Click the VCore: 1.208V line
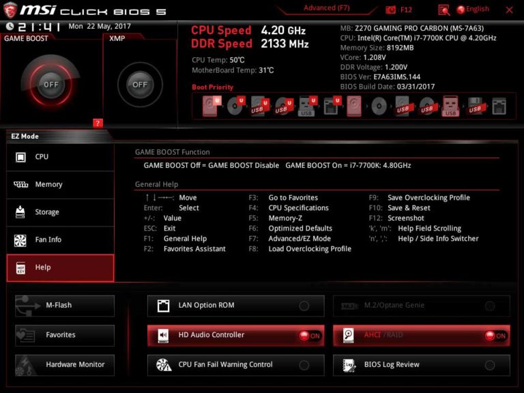Image resolution: width=524 pixels, height=393 pixels. point(363,57)
